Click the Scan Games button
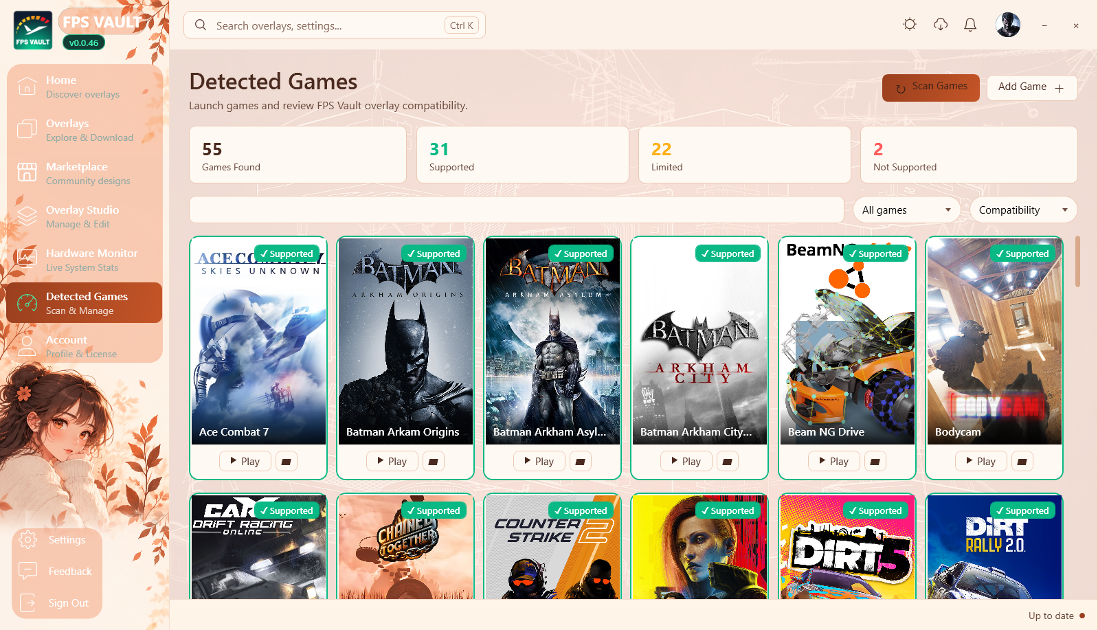 click(931, 87)
